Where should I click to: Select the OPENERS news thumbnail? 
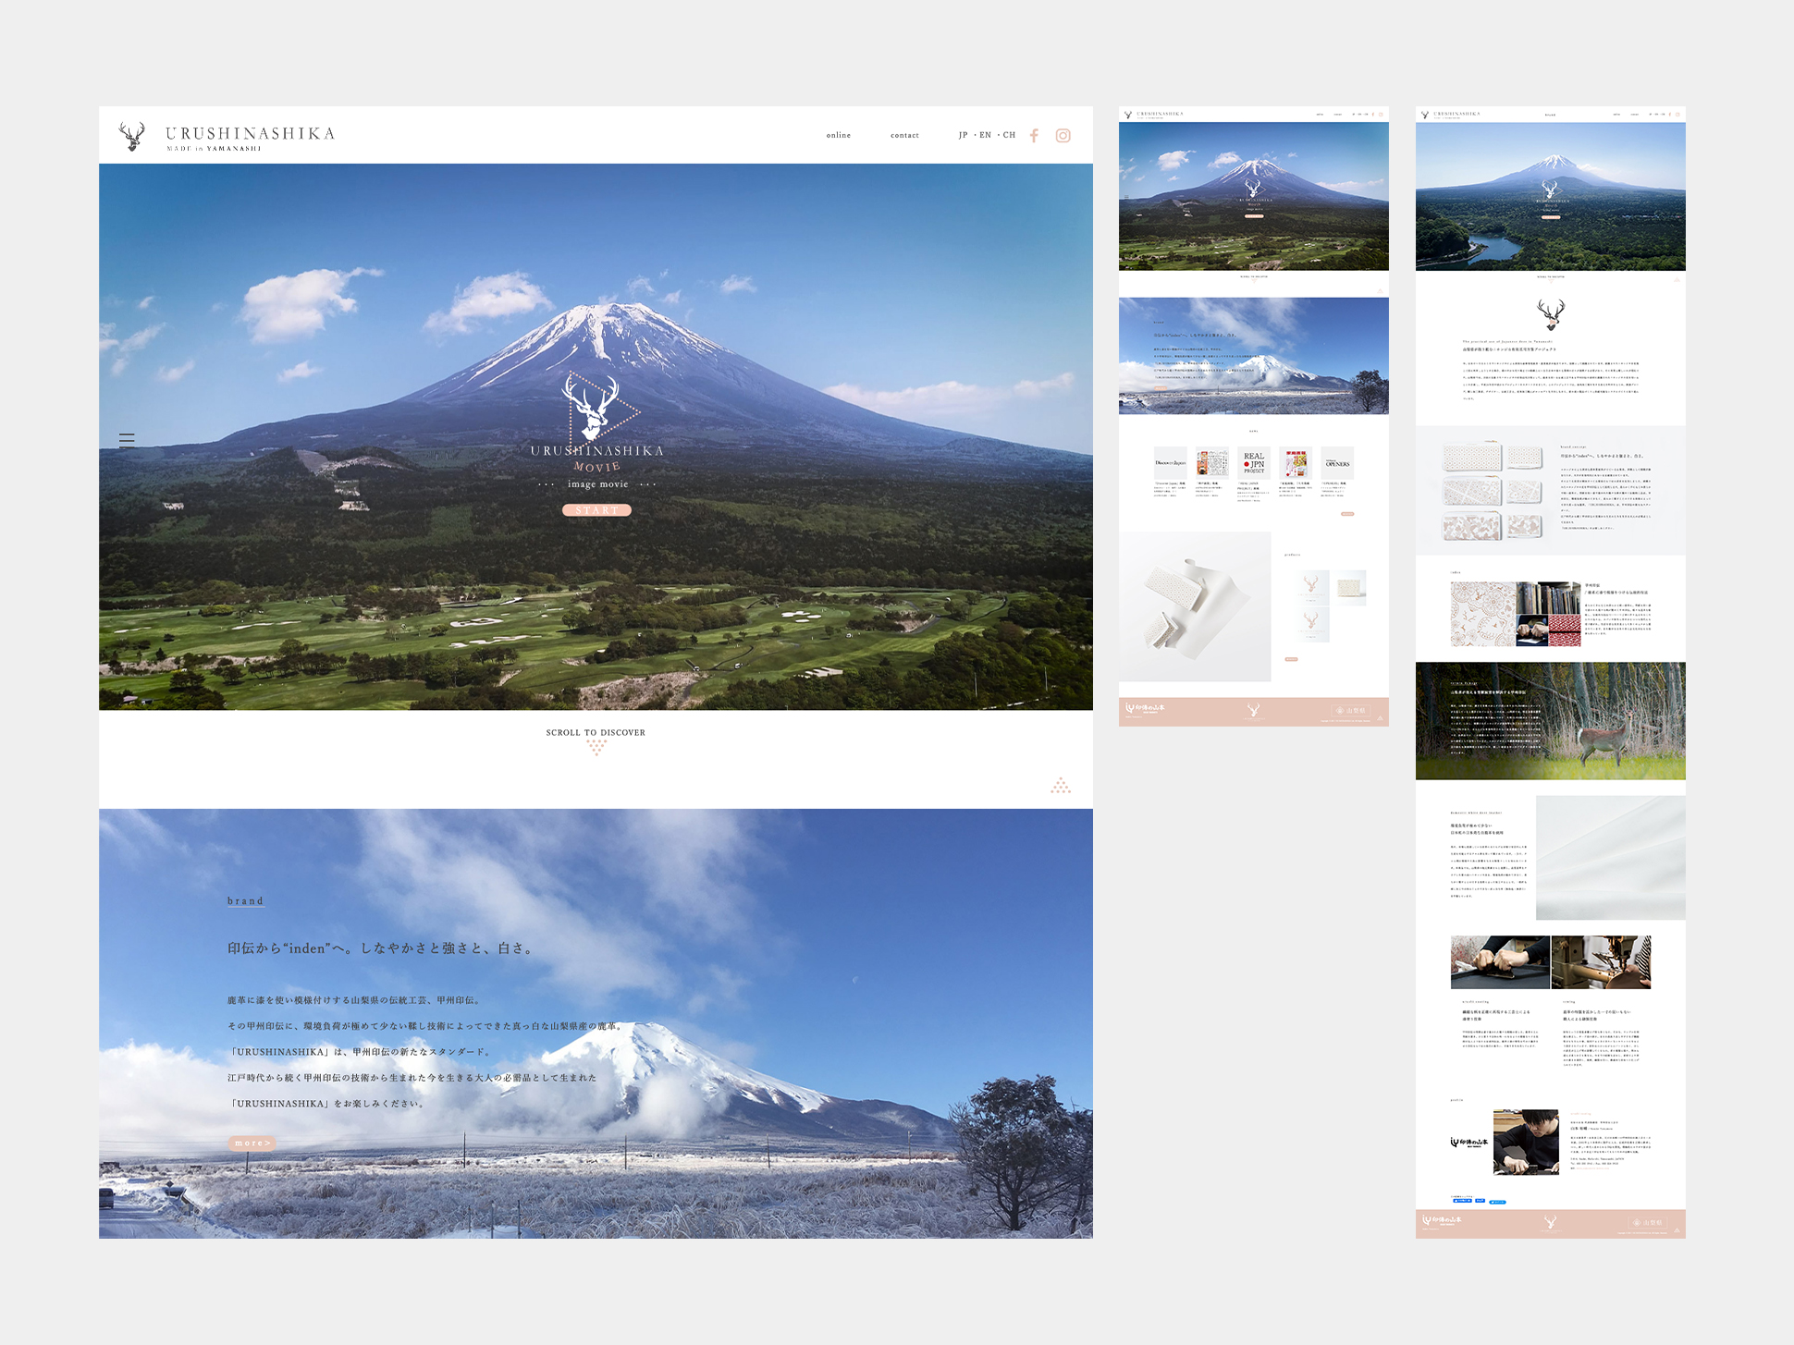click(x=1337, y=462)
